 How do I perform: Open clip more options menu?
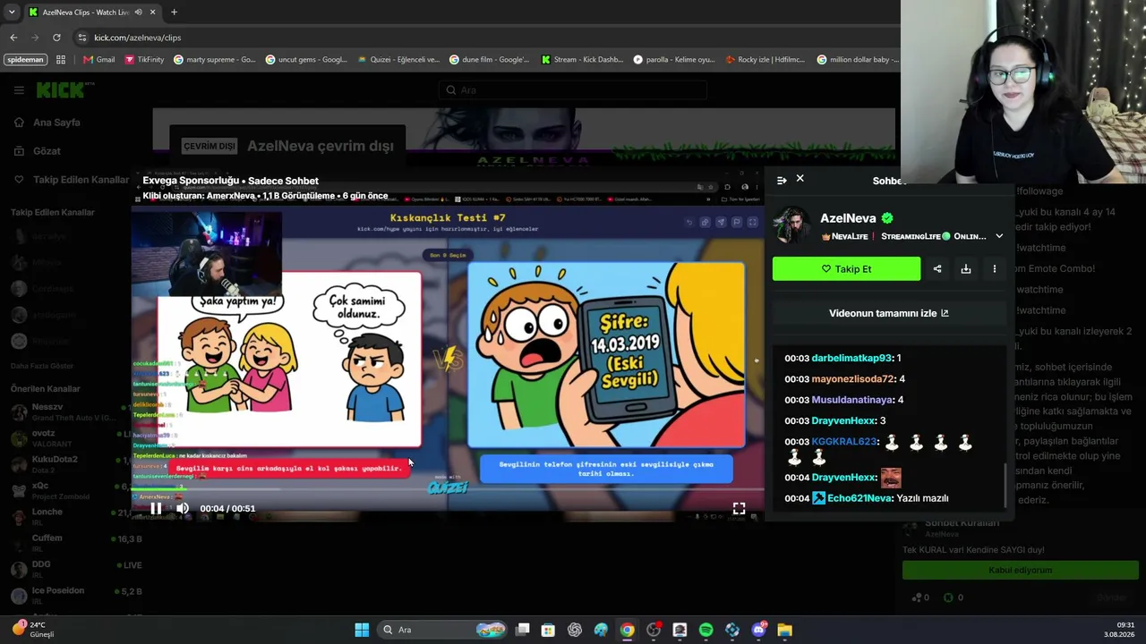994,268
